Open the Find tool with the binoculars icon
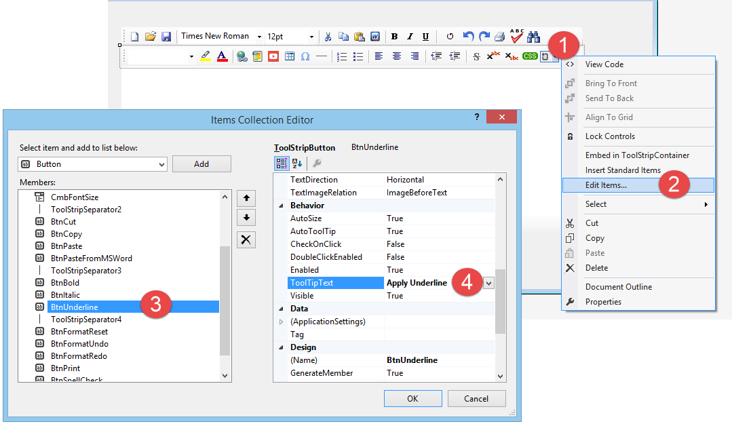The height and width of the screenshot is (424, 732). tap(535, 36)
